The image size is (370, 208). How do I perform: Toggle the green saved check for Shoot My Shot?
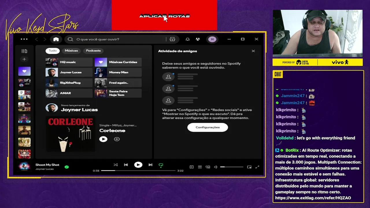(67, 167)
